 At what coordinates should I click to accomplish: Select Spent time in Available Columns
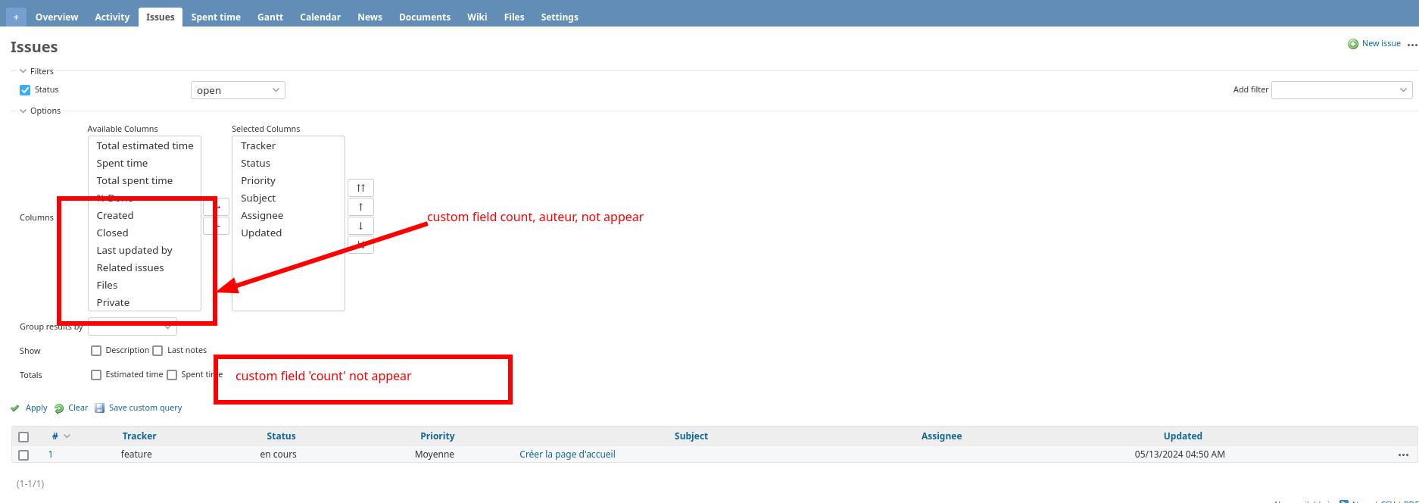point(145,163)
